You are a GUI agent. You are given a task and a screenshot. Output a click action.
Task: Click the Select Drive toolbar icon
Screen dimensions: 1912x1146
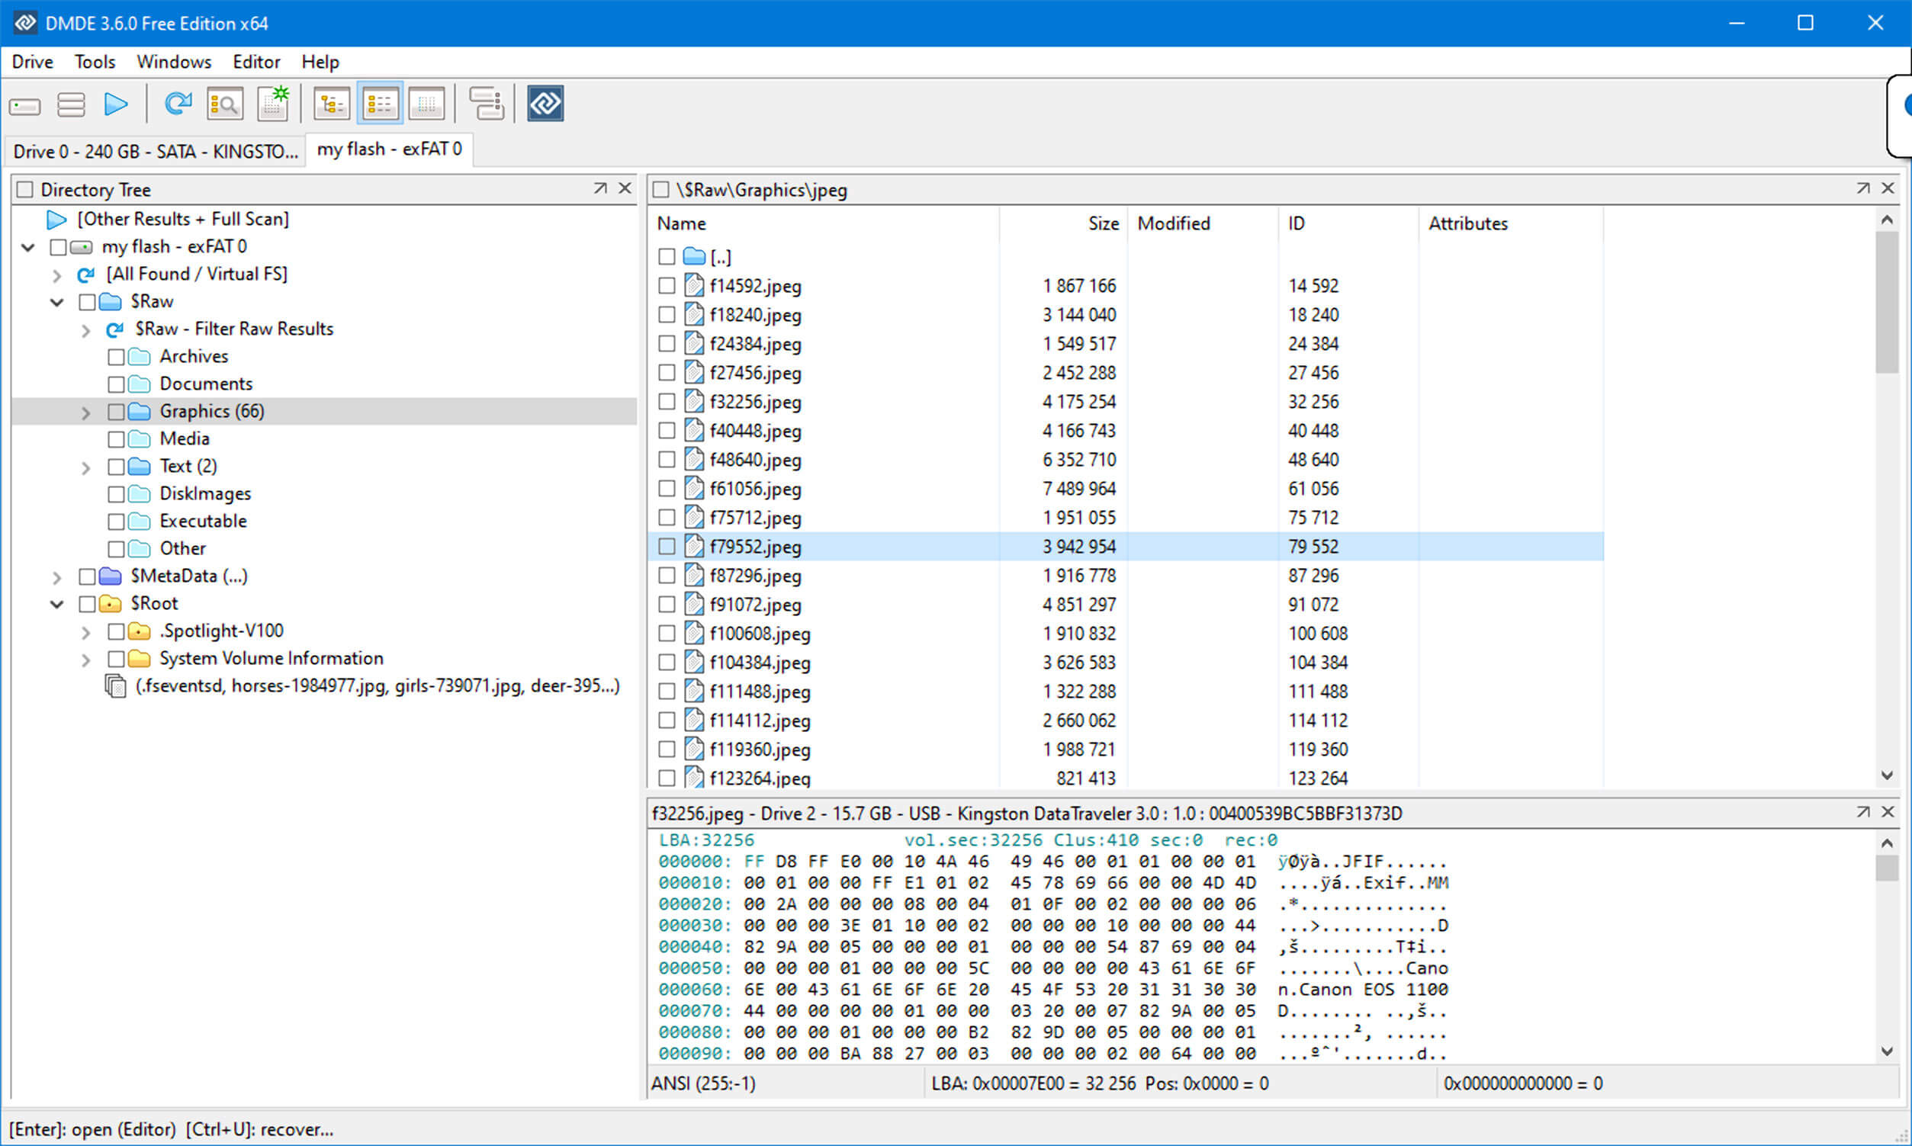pyautogui.click(x=24, y=105)
